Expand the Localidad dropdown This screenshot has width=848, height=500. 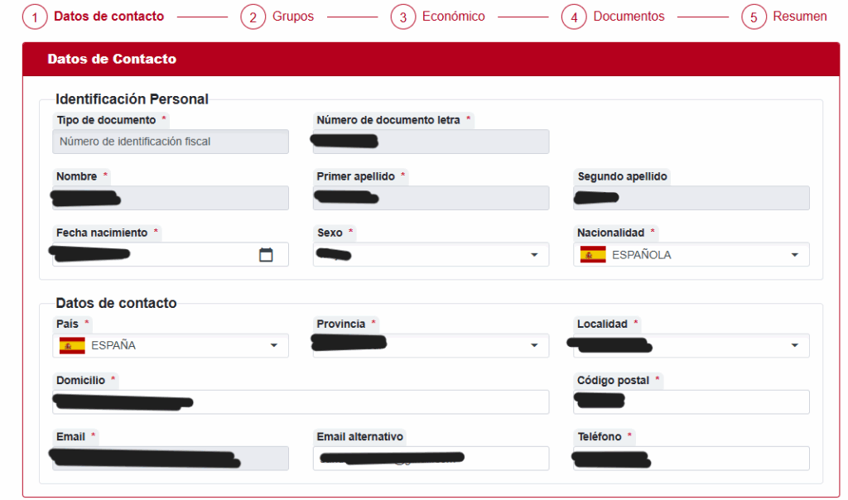794,345
